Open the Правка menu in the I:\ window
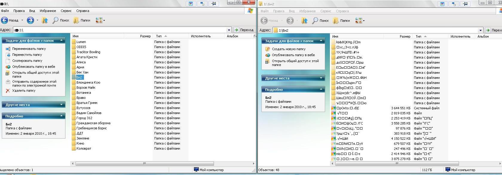 tap(19, 11)
